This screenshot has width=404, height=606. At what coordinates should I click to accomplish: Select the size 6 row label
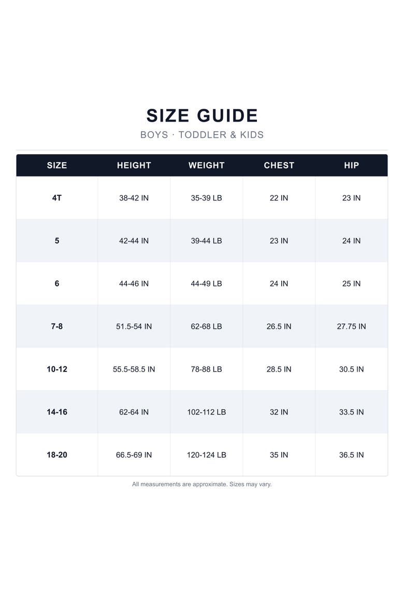coord(57,284)
